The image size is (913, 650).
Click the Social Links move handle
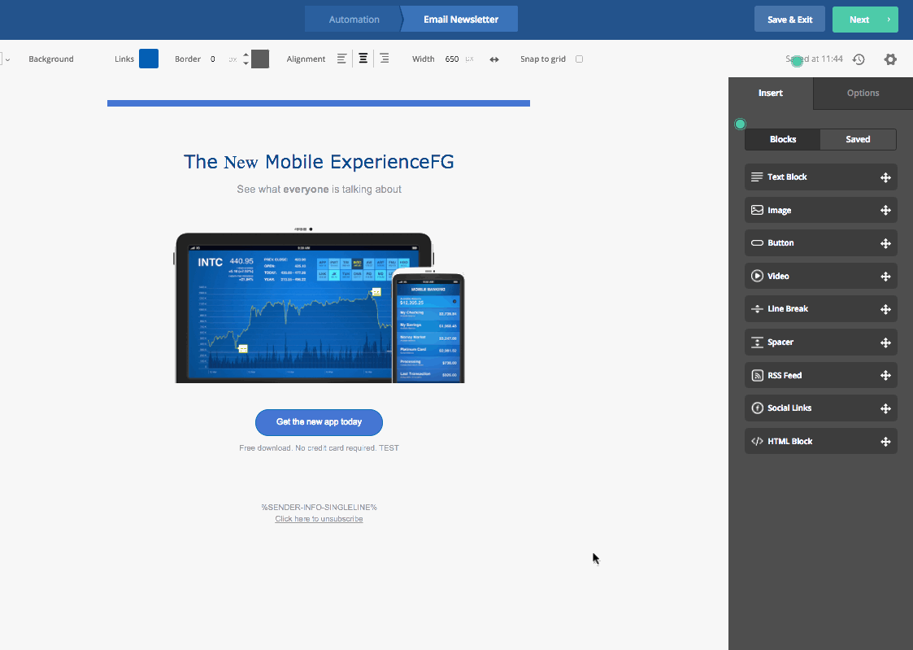(x=885, y=409)
